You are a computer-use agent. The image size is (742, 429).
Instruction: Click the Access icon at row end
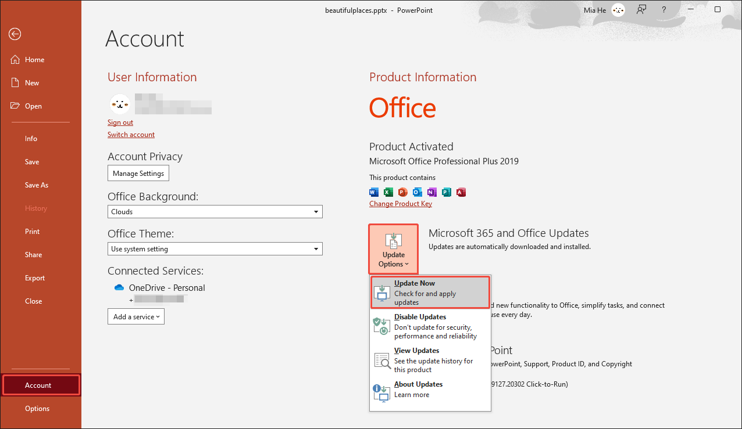[461, 192]
